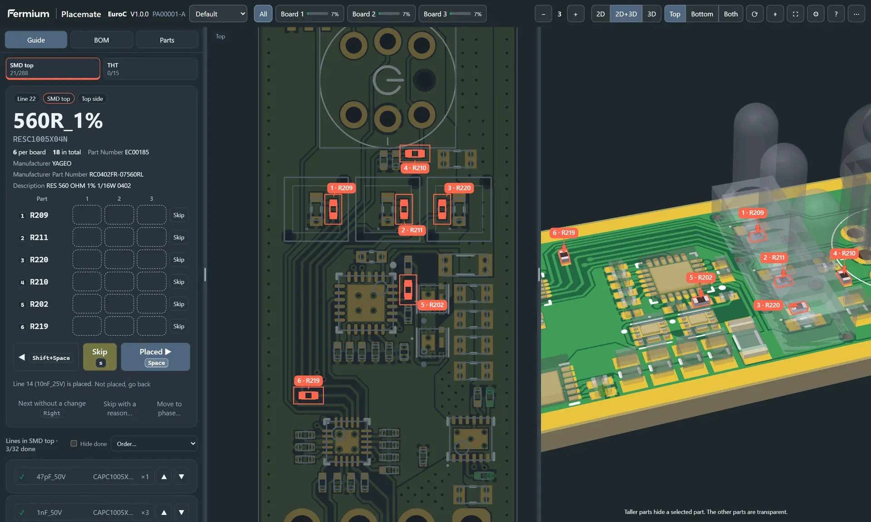Check R220 placement box for board 3
Screen dimensions: 871x522
click(152, 259)
